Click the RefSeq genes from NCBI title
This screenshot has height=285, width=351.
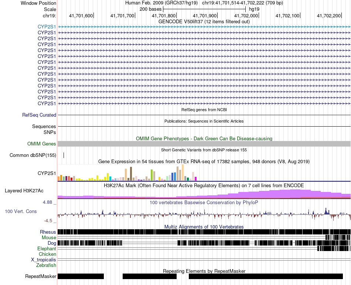pyautogui.click(x=204, y=110)
